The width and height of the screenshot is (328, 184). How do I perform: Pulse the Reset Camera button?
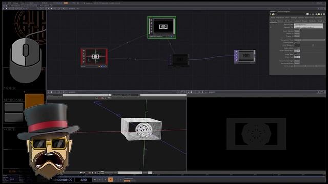click(297, 31)
